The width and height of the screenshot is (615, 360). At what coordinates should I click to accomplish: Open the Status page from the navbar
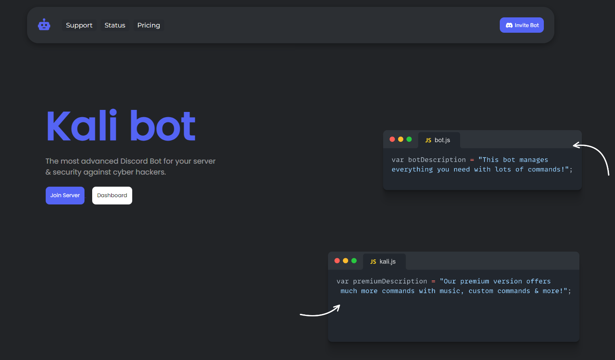tap(115, 25)
